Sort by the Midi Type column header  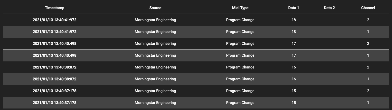tap(240, 8)
